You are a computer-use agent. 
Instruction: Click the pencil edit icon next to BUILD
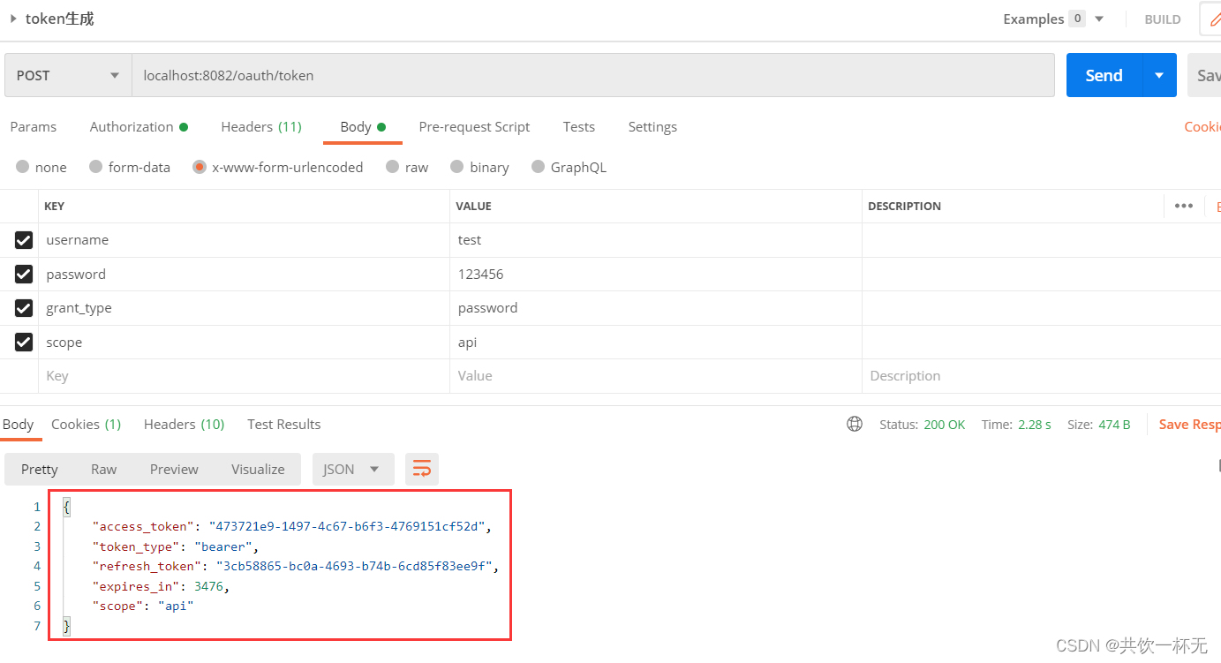(1214, 19)
